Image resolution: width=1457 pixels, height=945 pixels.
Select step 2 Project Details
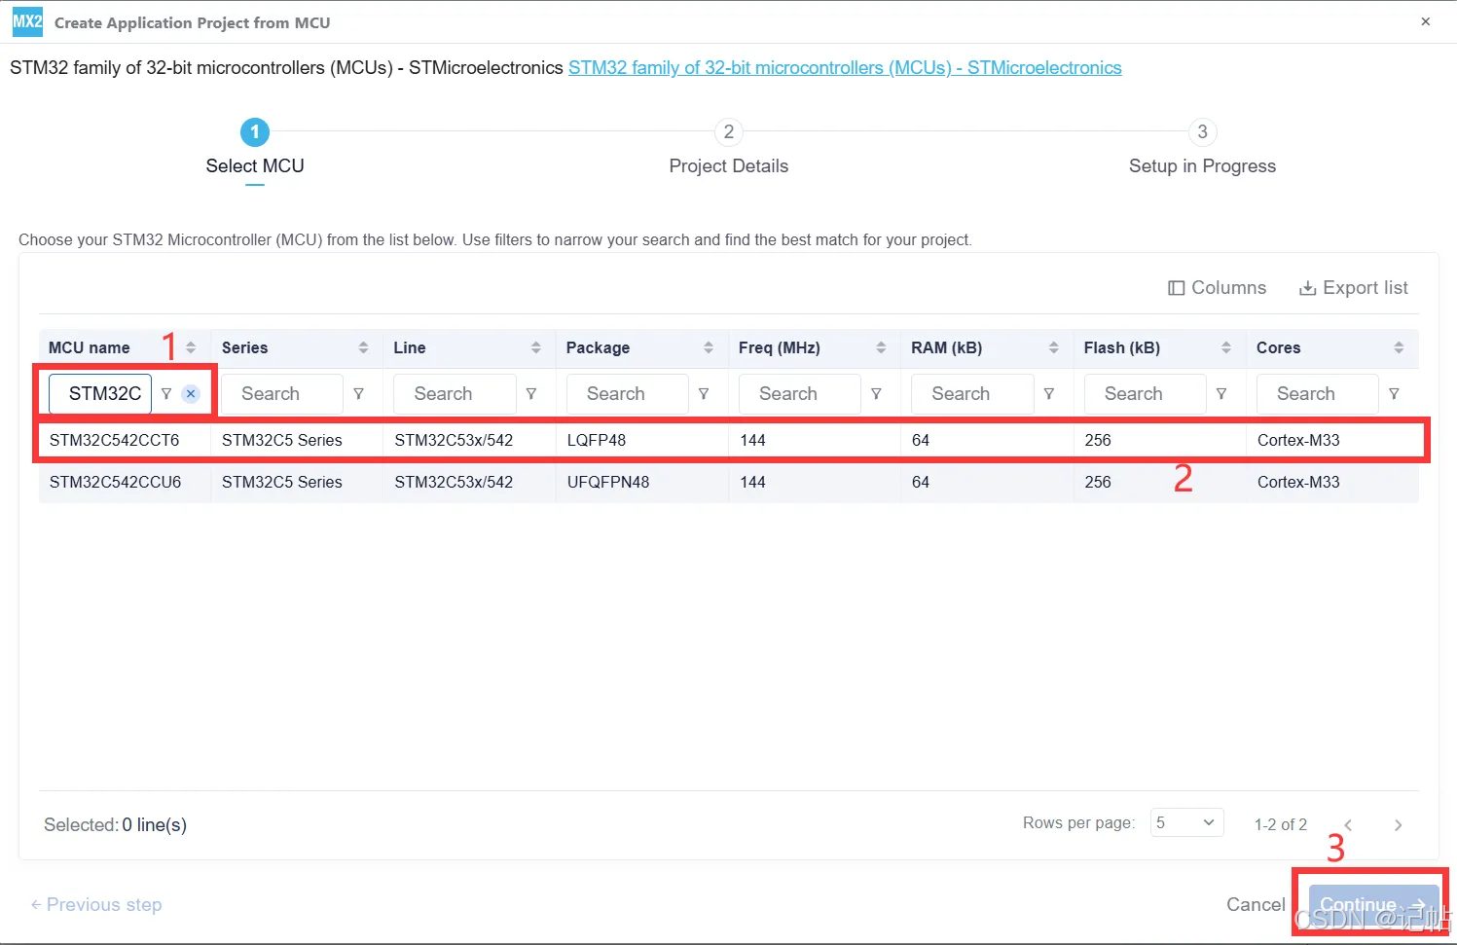tap(728, 148)
